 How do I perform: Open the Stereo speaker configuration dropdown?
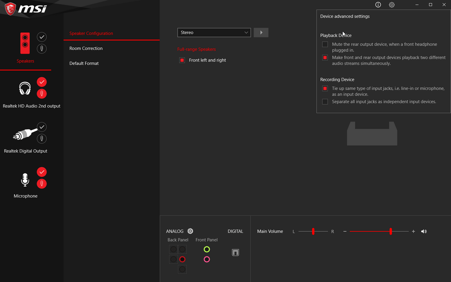tap(214, 33)
